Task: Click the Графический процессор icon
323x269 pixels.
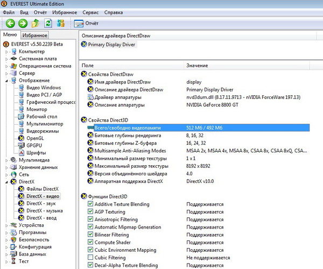Action: 21,102
